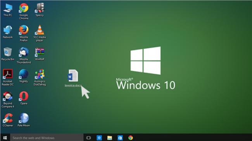Click the Search the web and Windows box
252x141 pixels.
47,138
